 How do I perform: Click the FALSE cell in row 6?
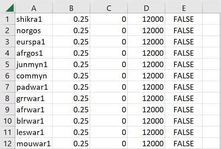click(184, 76)
